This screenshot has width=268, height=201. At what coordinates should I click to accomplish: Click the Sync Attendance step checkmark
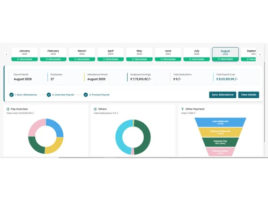click(11, 95)
